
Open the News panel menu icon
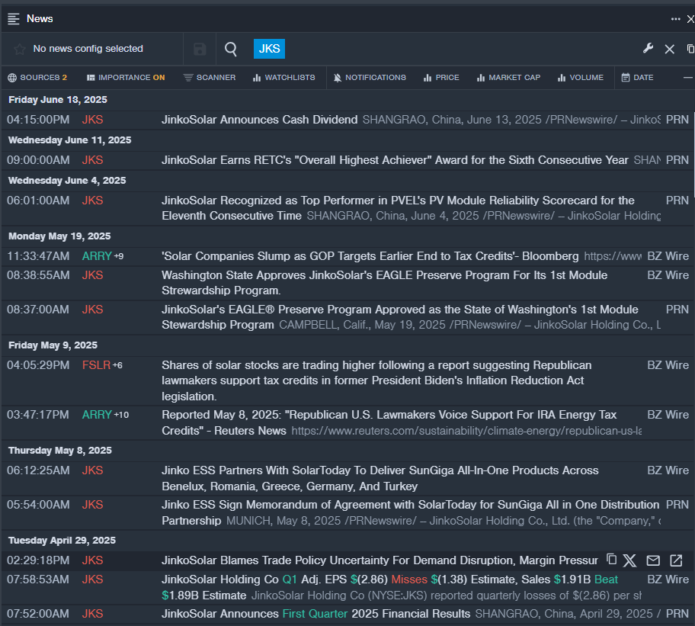(x=14, y=18)
